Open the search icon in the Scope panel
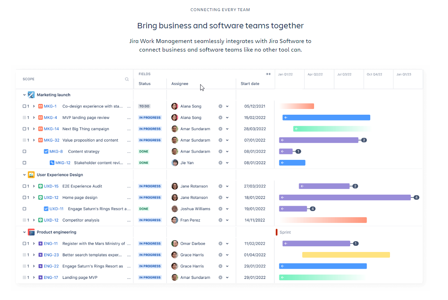Screen dimensions: 448x300 tap(127, 79)
